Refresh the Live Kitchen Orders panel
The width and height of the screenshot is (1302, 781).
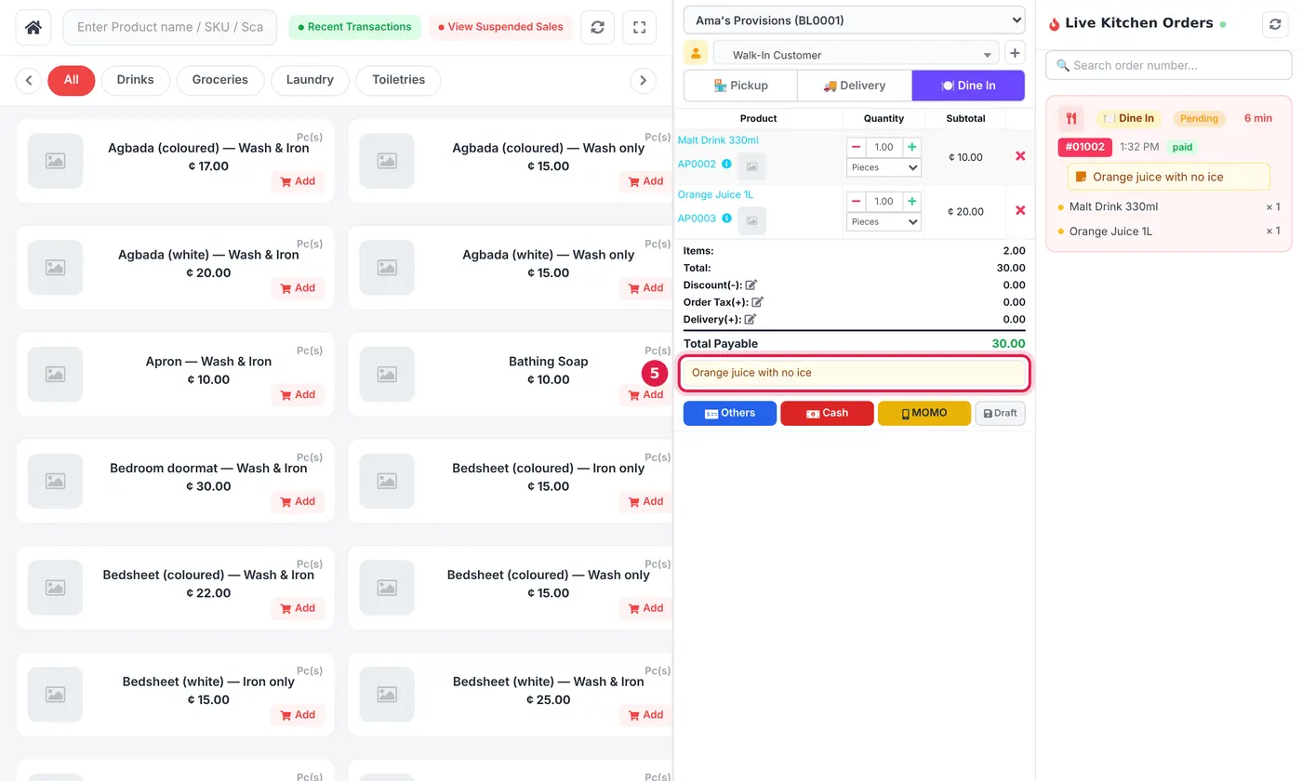[x=1275, y=24]
